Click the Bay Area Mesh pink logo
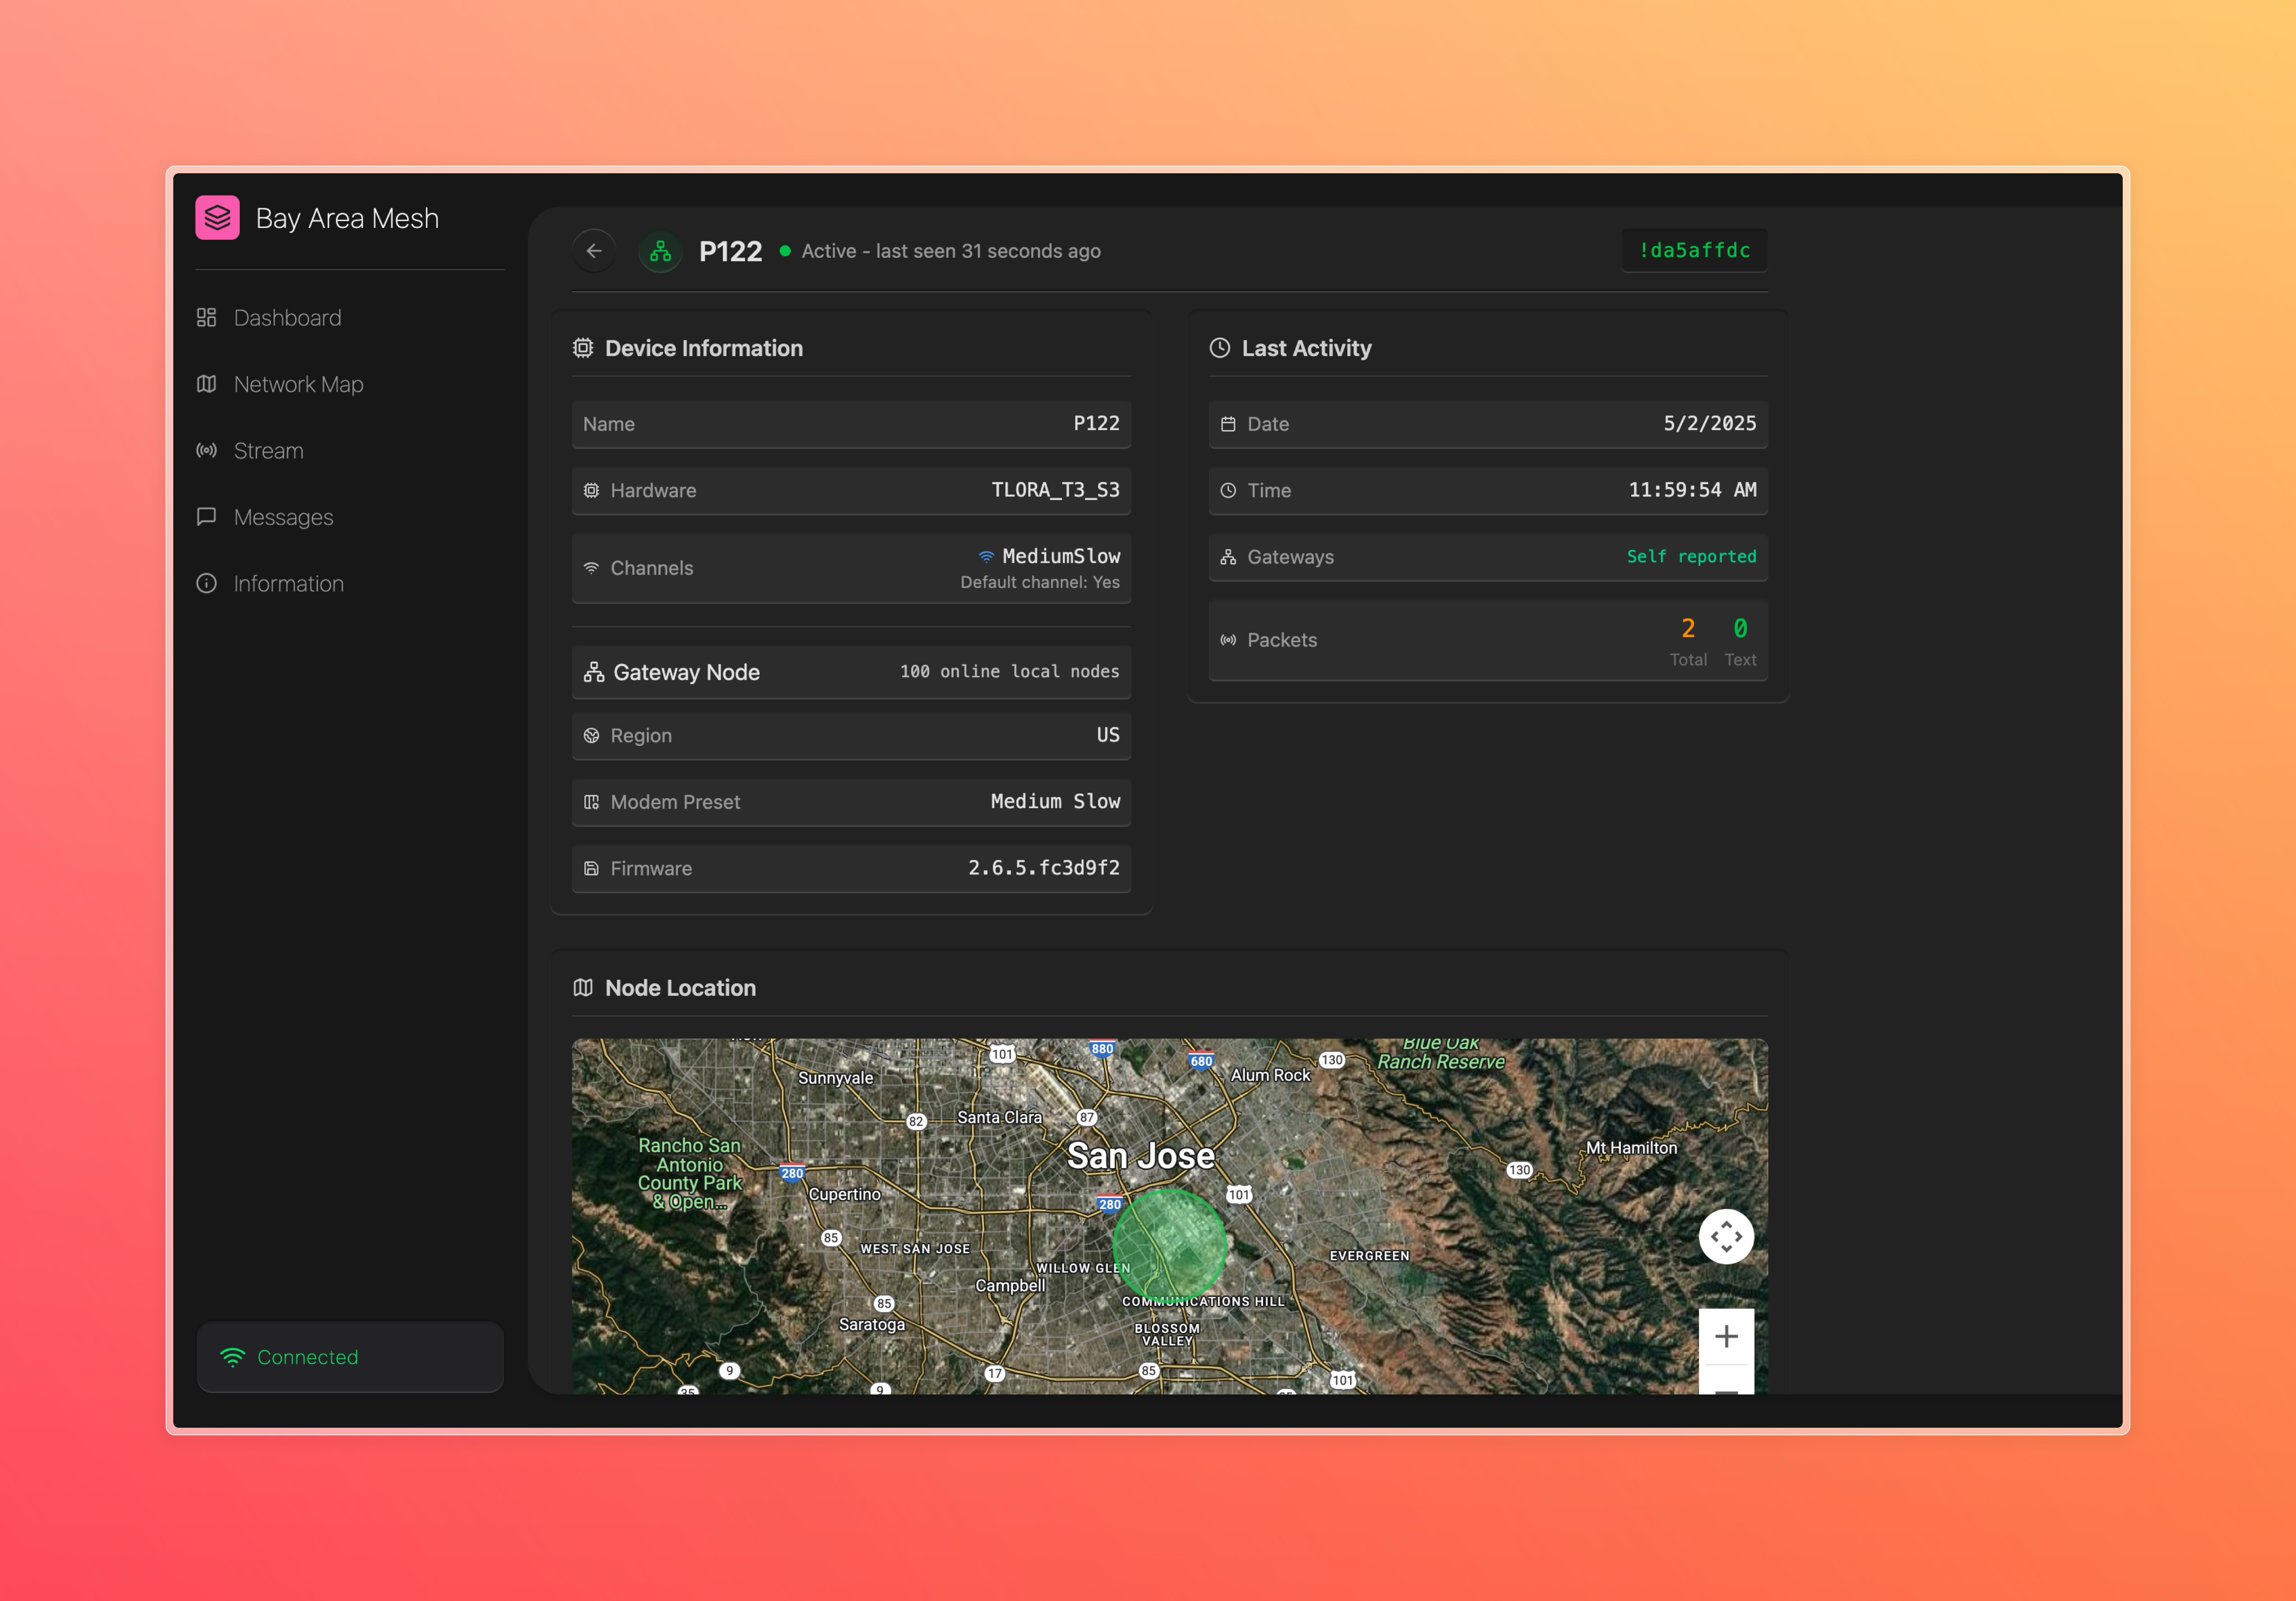2296x1601 pixels. [218, 218]
